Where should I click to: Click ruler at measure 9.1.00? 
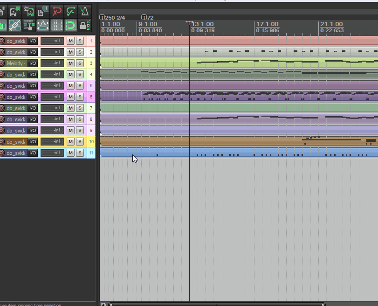(148, 24)
